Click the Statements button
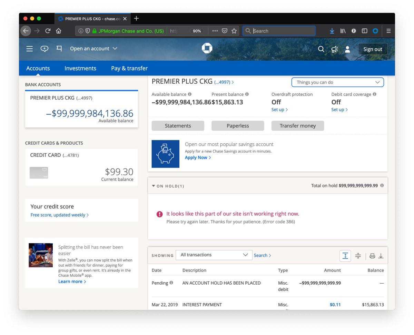The height and width of the screenshot is (335, 414). pos(178,126)
